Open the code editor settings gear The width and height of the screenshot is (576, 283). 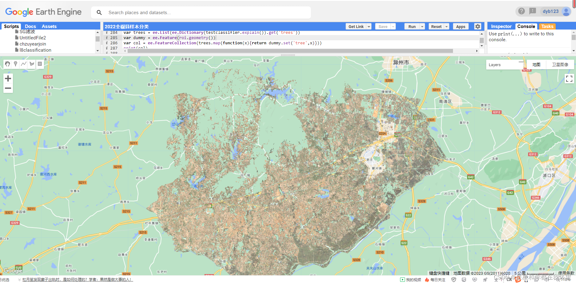point(478,26)
